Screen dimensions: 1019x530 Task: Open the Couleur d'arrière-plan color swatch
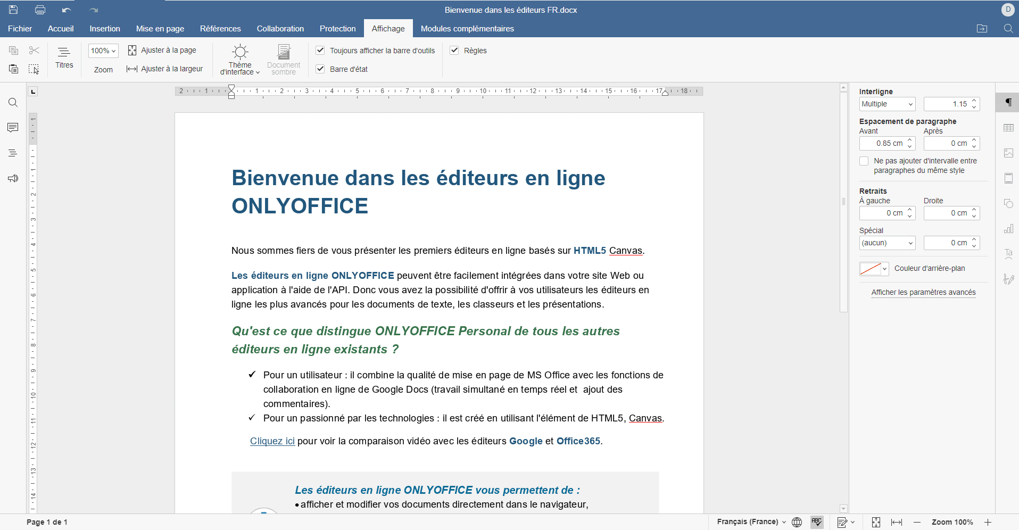[x=874, y=269]
